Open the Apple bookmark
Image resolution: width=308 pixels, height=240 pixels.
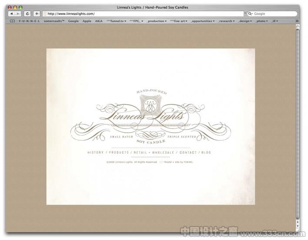(87, 21)
